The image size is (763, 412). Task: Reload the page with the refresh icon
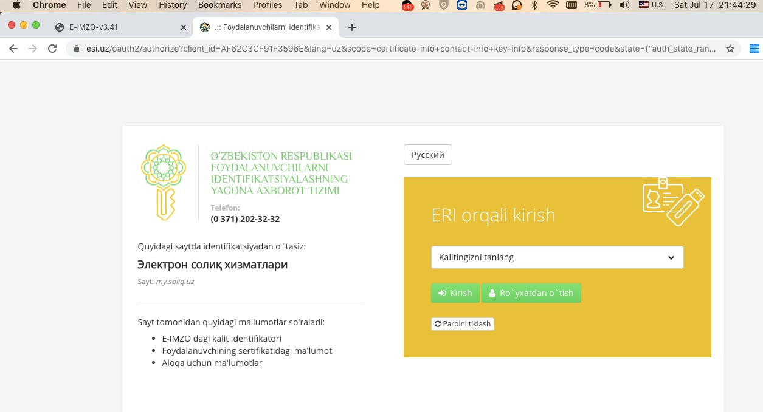[52, 49]
